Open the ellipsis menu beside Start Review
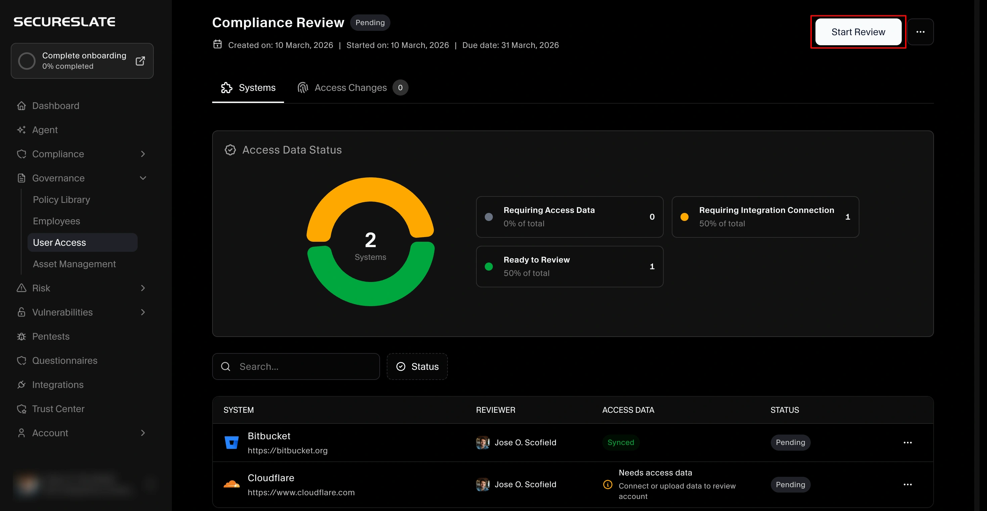987x511 pixels. (x=921, y=32)
